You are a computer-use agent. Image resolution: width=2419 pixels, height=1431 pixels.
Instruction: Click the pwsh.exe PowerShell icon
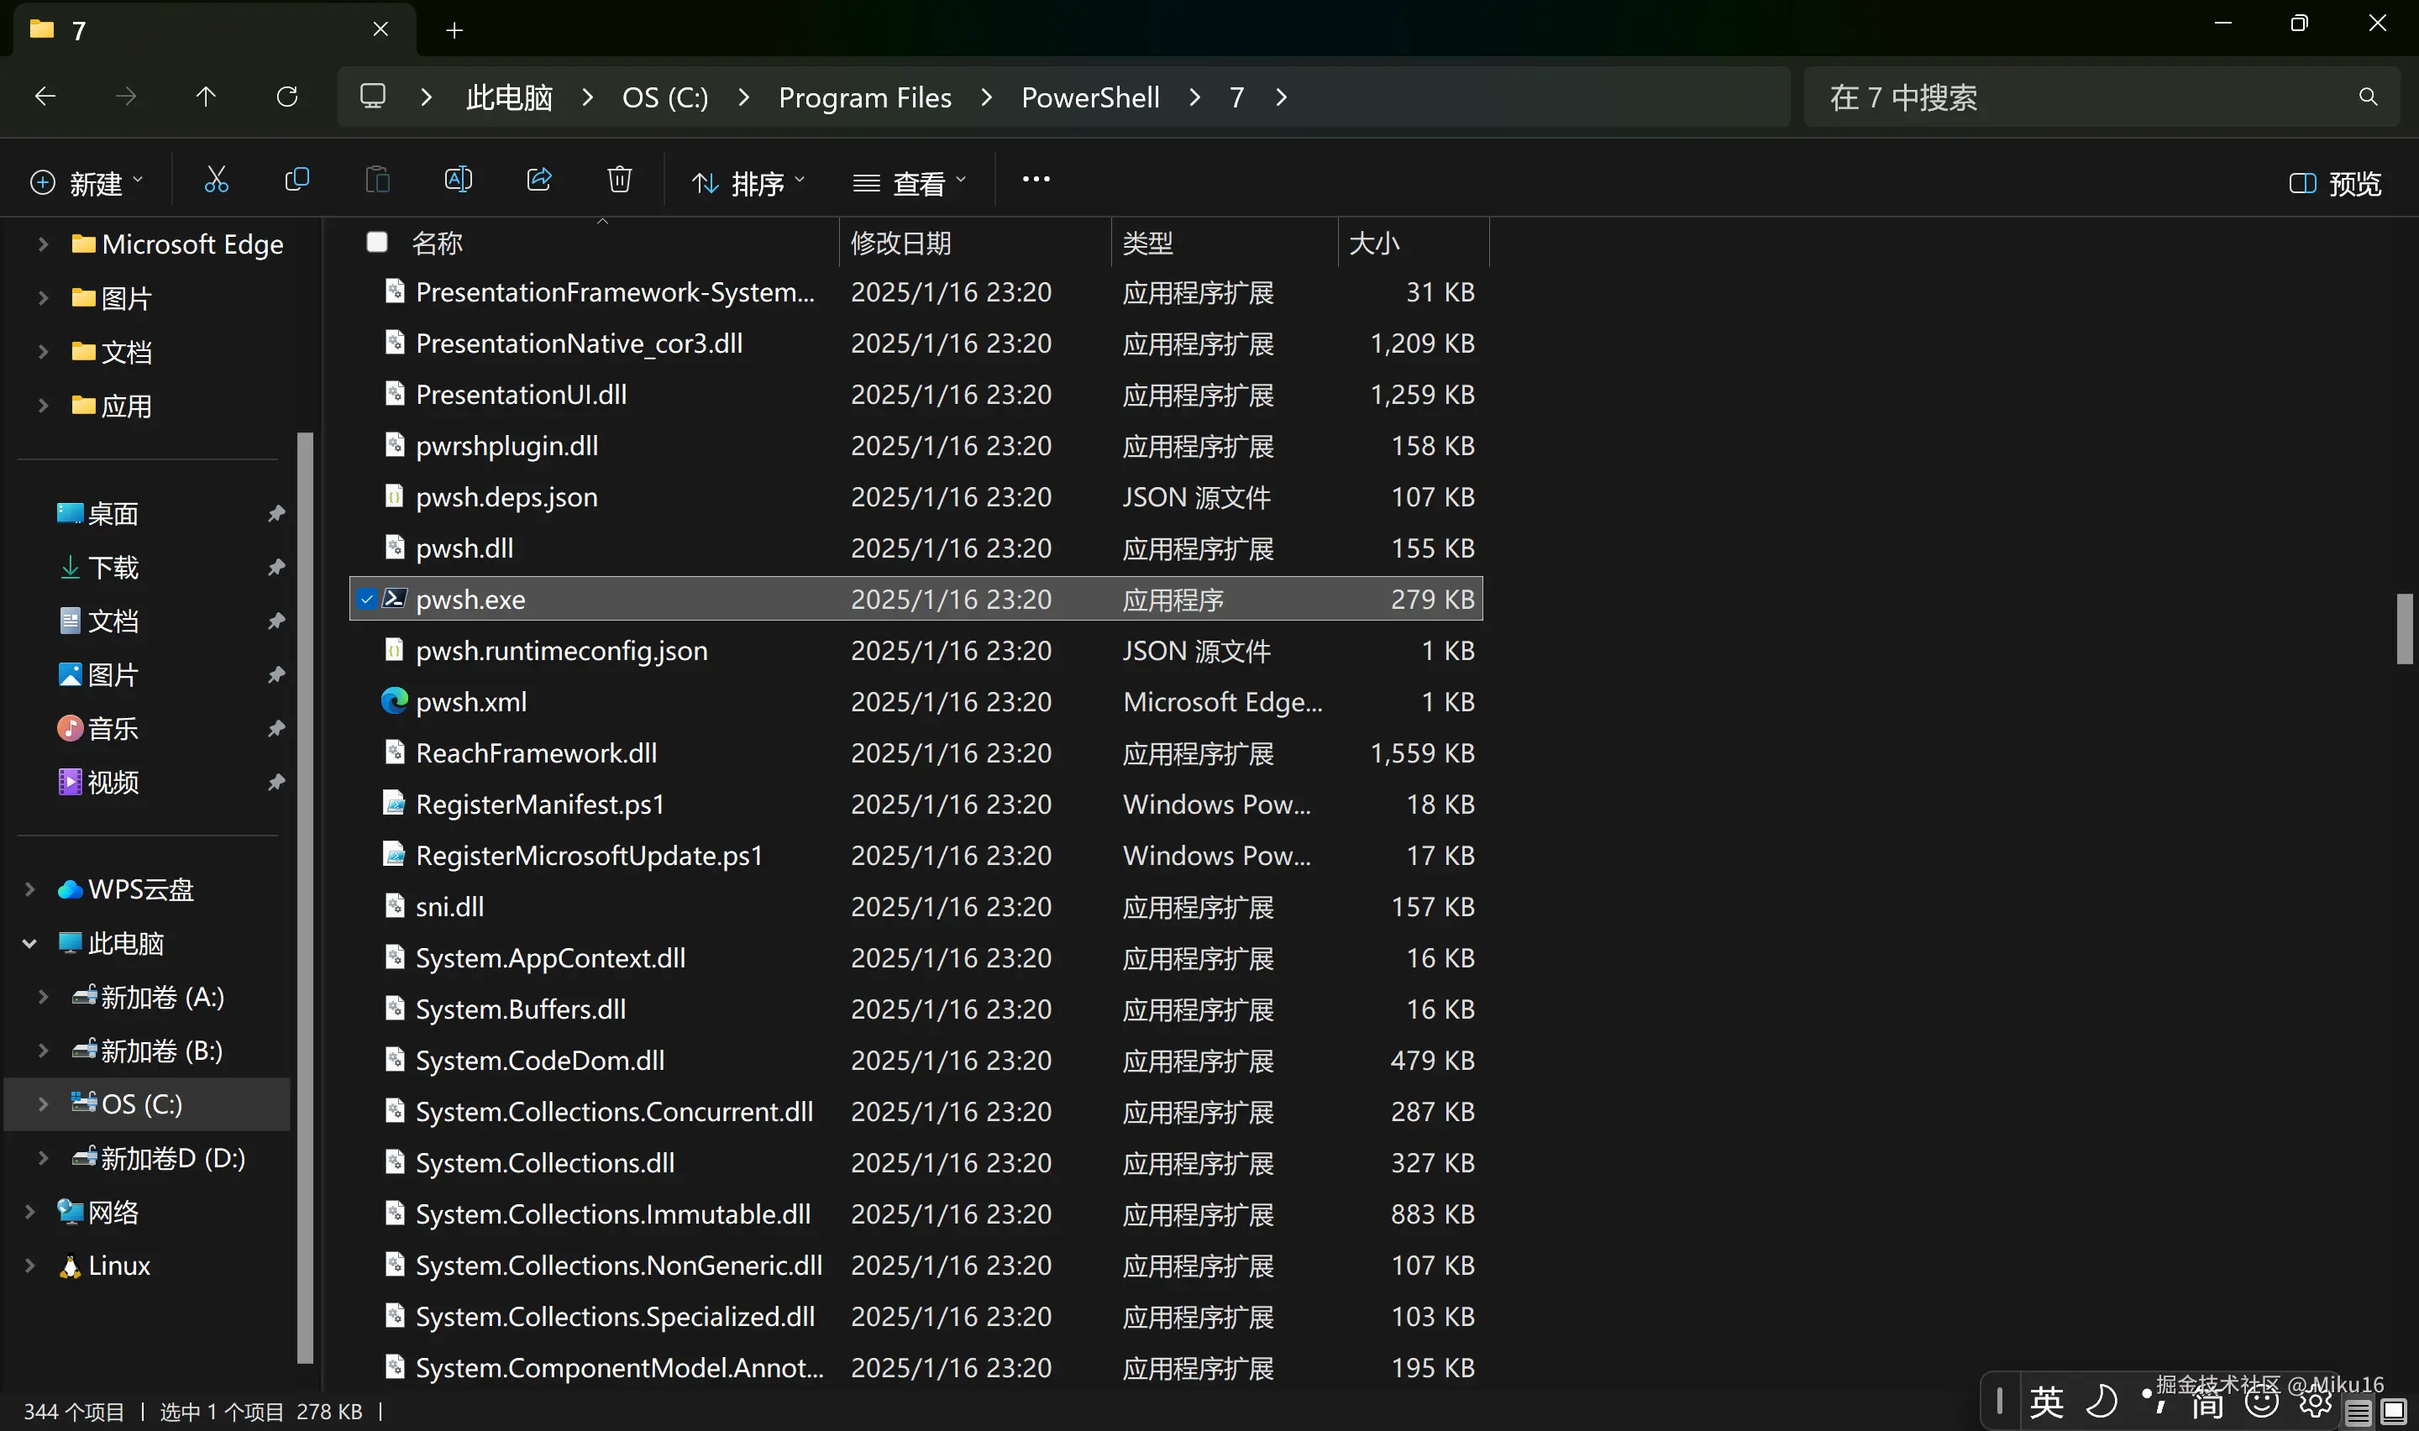394,599
